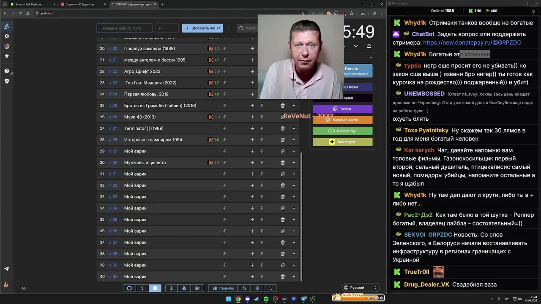
Task: Open Kinopoisk rating 7.7 for Топ Ган: Мэверик
Action: [x=214, y=83]
